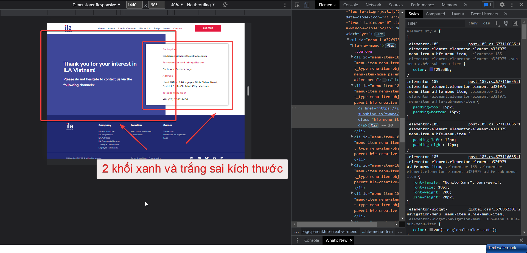Click the selected node's ellipsis actions icon

(294, 108)
